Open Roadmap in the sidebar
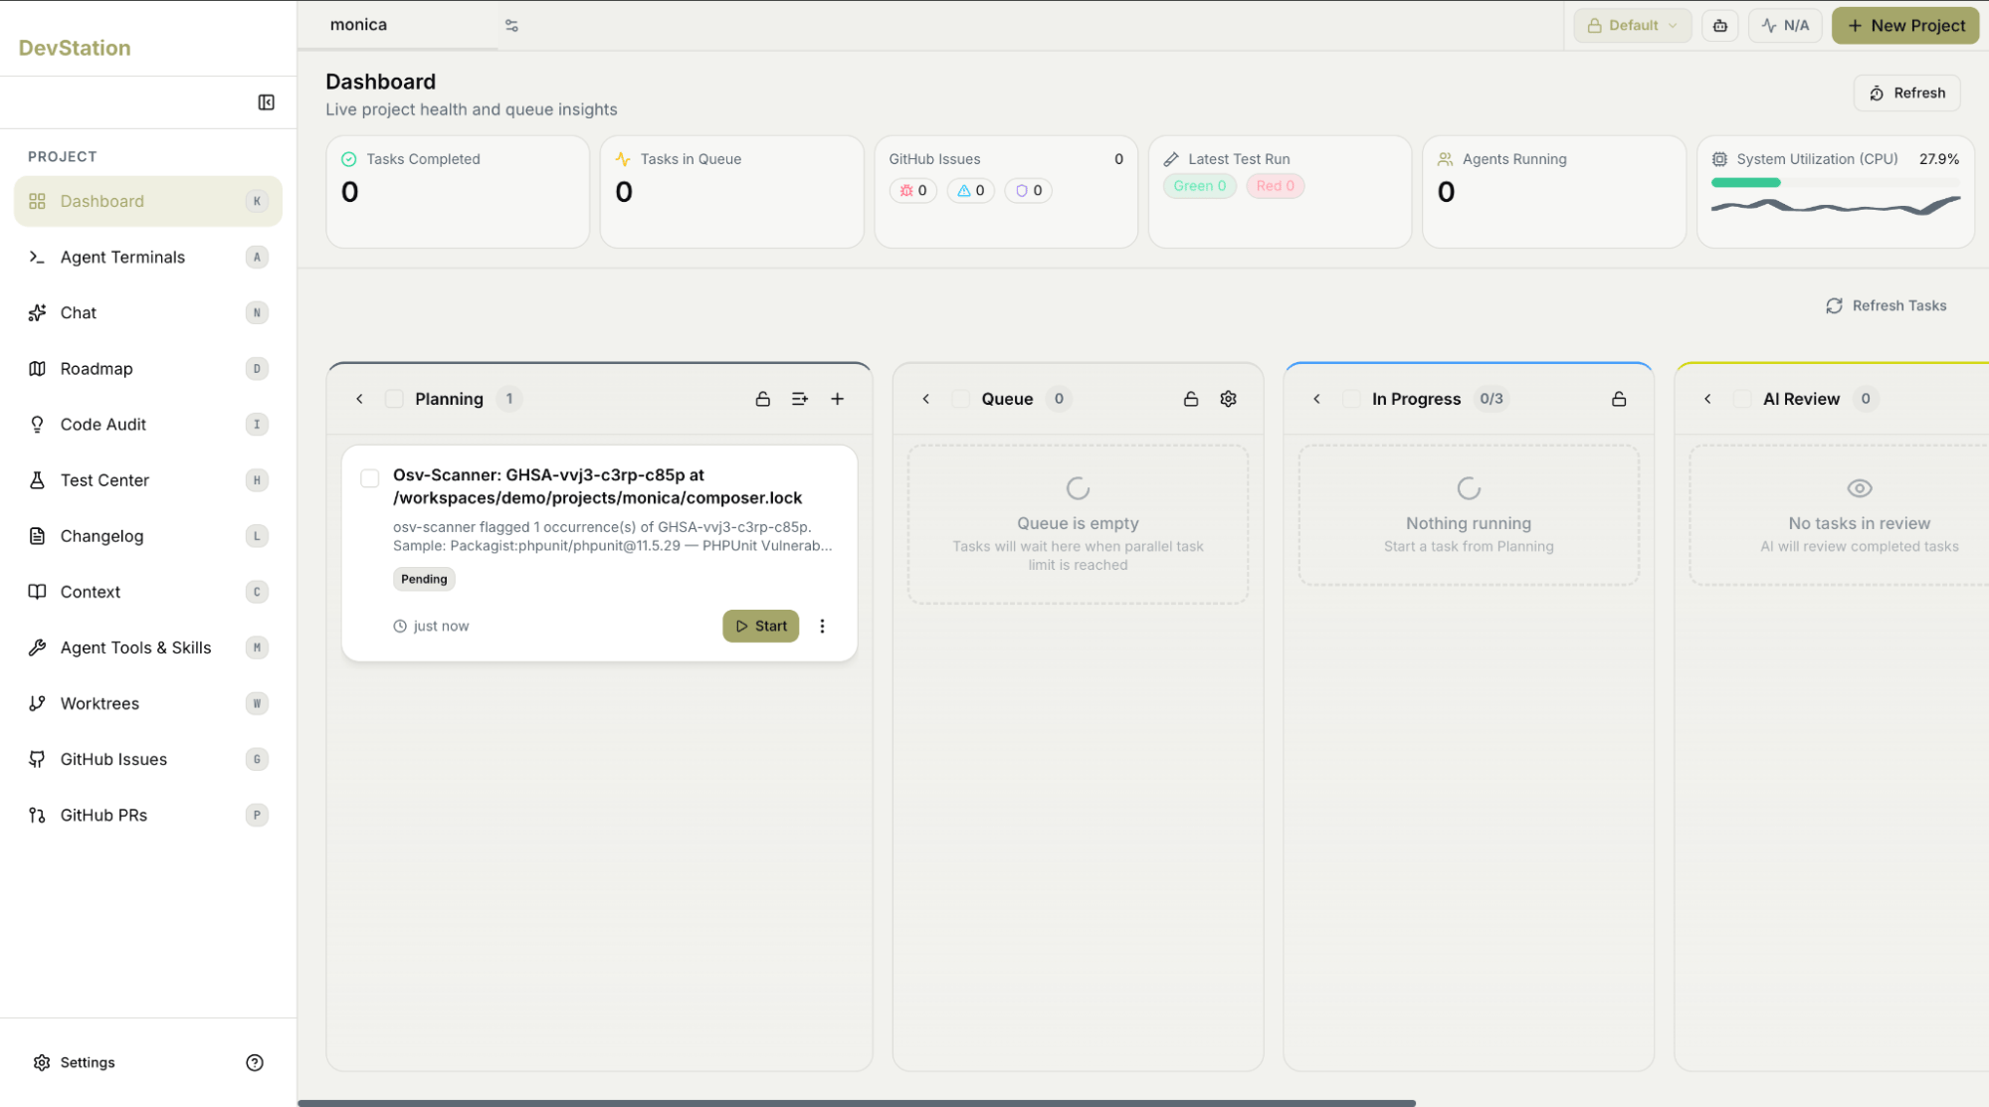1989x1107 pixels. point(148,368)
